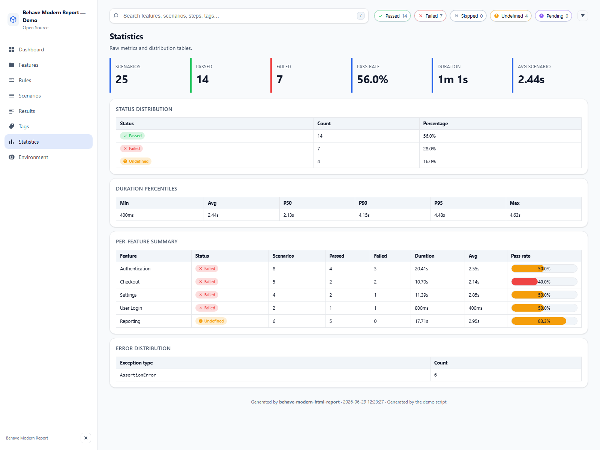Click the Passed badge in Status Distribution
The image size is (600, 450).
coord(132,136)
